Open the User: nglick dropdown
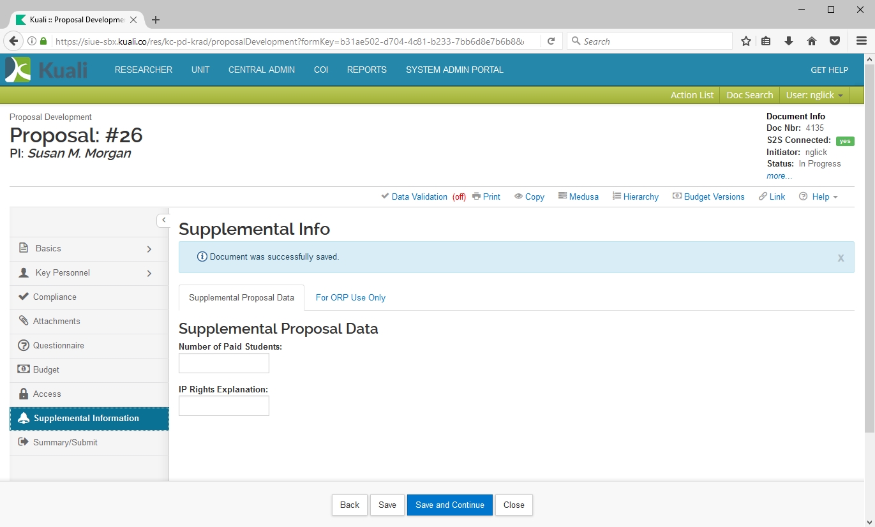Viewport: 875px width, 527px height. [814, 95]
